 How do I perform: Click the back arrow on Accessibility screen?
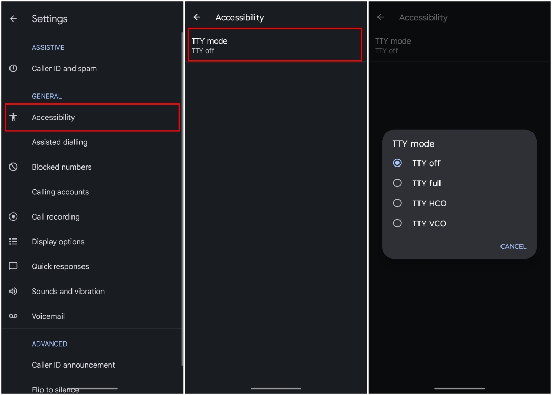pos(197,17)
